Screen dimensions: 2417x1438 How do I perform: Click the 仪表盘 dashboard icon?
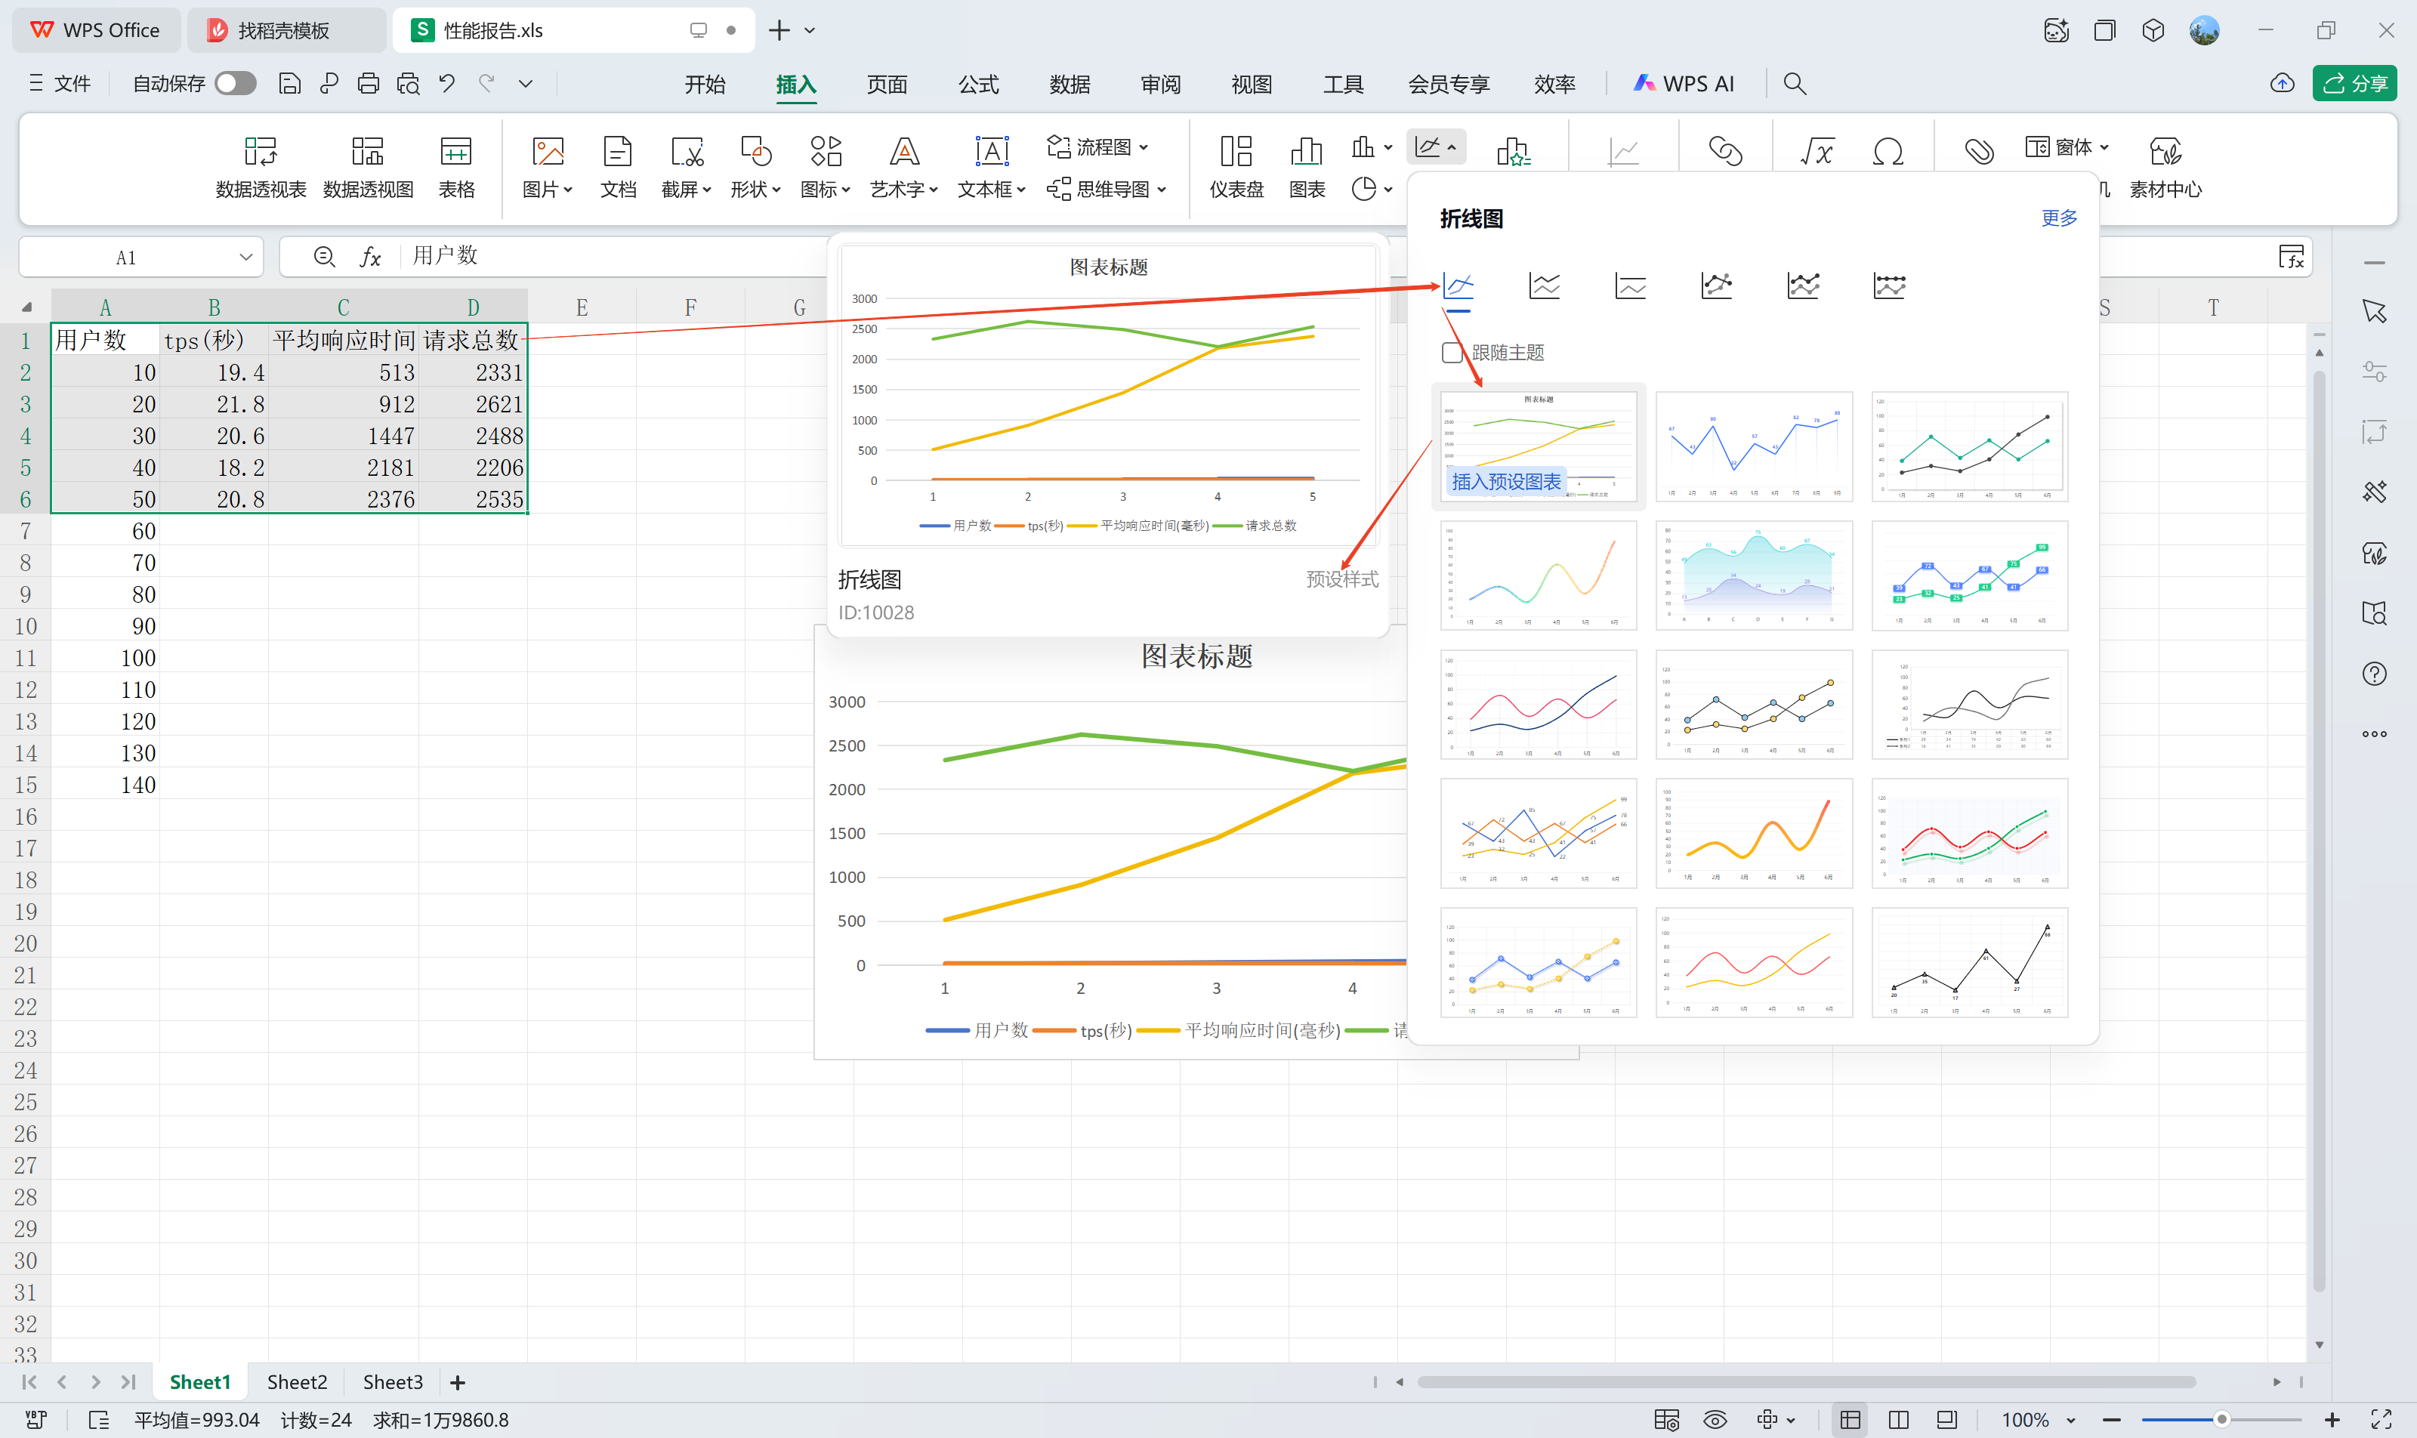1236,165
